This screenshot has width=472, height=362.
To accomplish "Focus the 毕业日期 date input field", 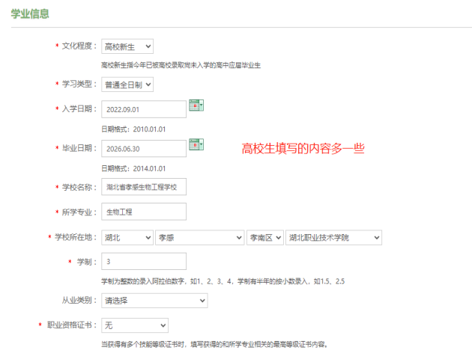I will (143, 148).
